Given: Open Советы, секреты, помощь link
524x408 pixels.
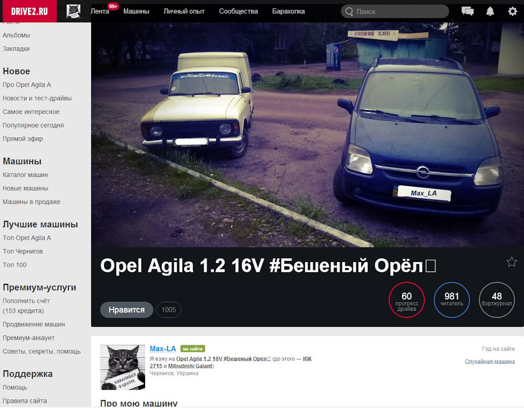Looking at the screenshot, I should [x=41, y=351].
